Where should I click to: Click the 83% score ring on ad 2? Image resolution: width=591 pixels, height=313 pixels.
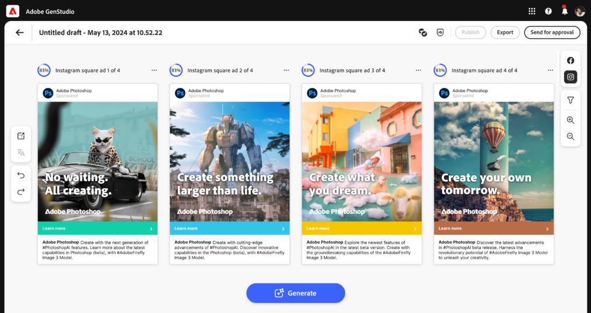click(x=176, y=70)
